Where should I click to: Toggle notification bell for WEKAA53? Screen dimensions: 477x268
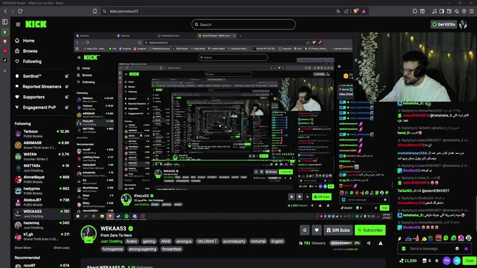pyautogui.click(x=304, y=230)
